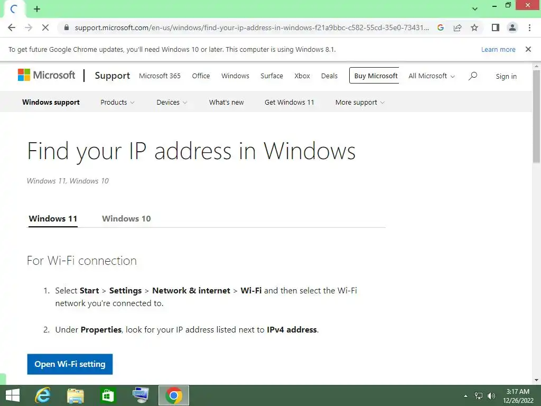Screen dimensions: 541x406
Task: Open the Windows menu item
Action: point(235,76)
